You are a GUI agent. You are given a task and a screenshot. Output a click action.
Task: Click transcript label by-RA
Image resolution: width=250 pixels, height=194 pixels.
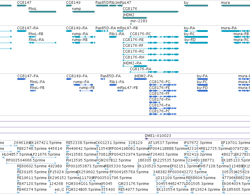(189, 28)
